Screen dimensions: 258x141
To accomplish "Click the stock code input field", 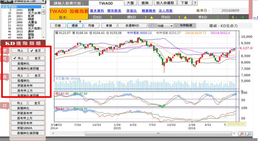I will click(106, 3).
